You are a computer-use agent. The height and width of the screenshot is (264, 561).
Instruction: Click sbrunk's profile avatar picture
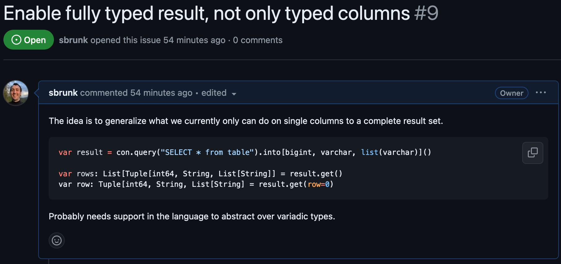click(16, 93)
